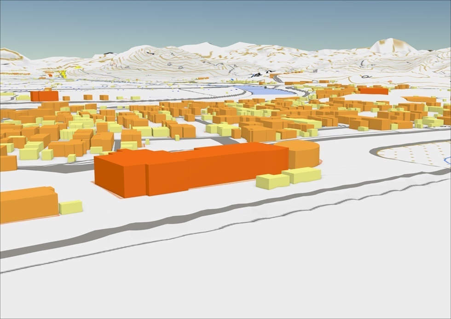Click the rounded orange building beside large block
This screenshot has width=451, height=319.
304,154
